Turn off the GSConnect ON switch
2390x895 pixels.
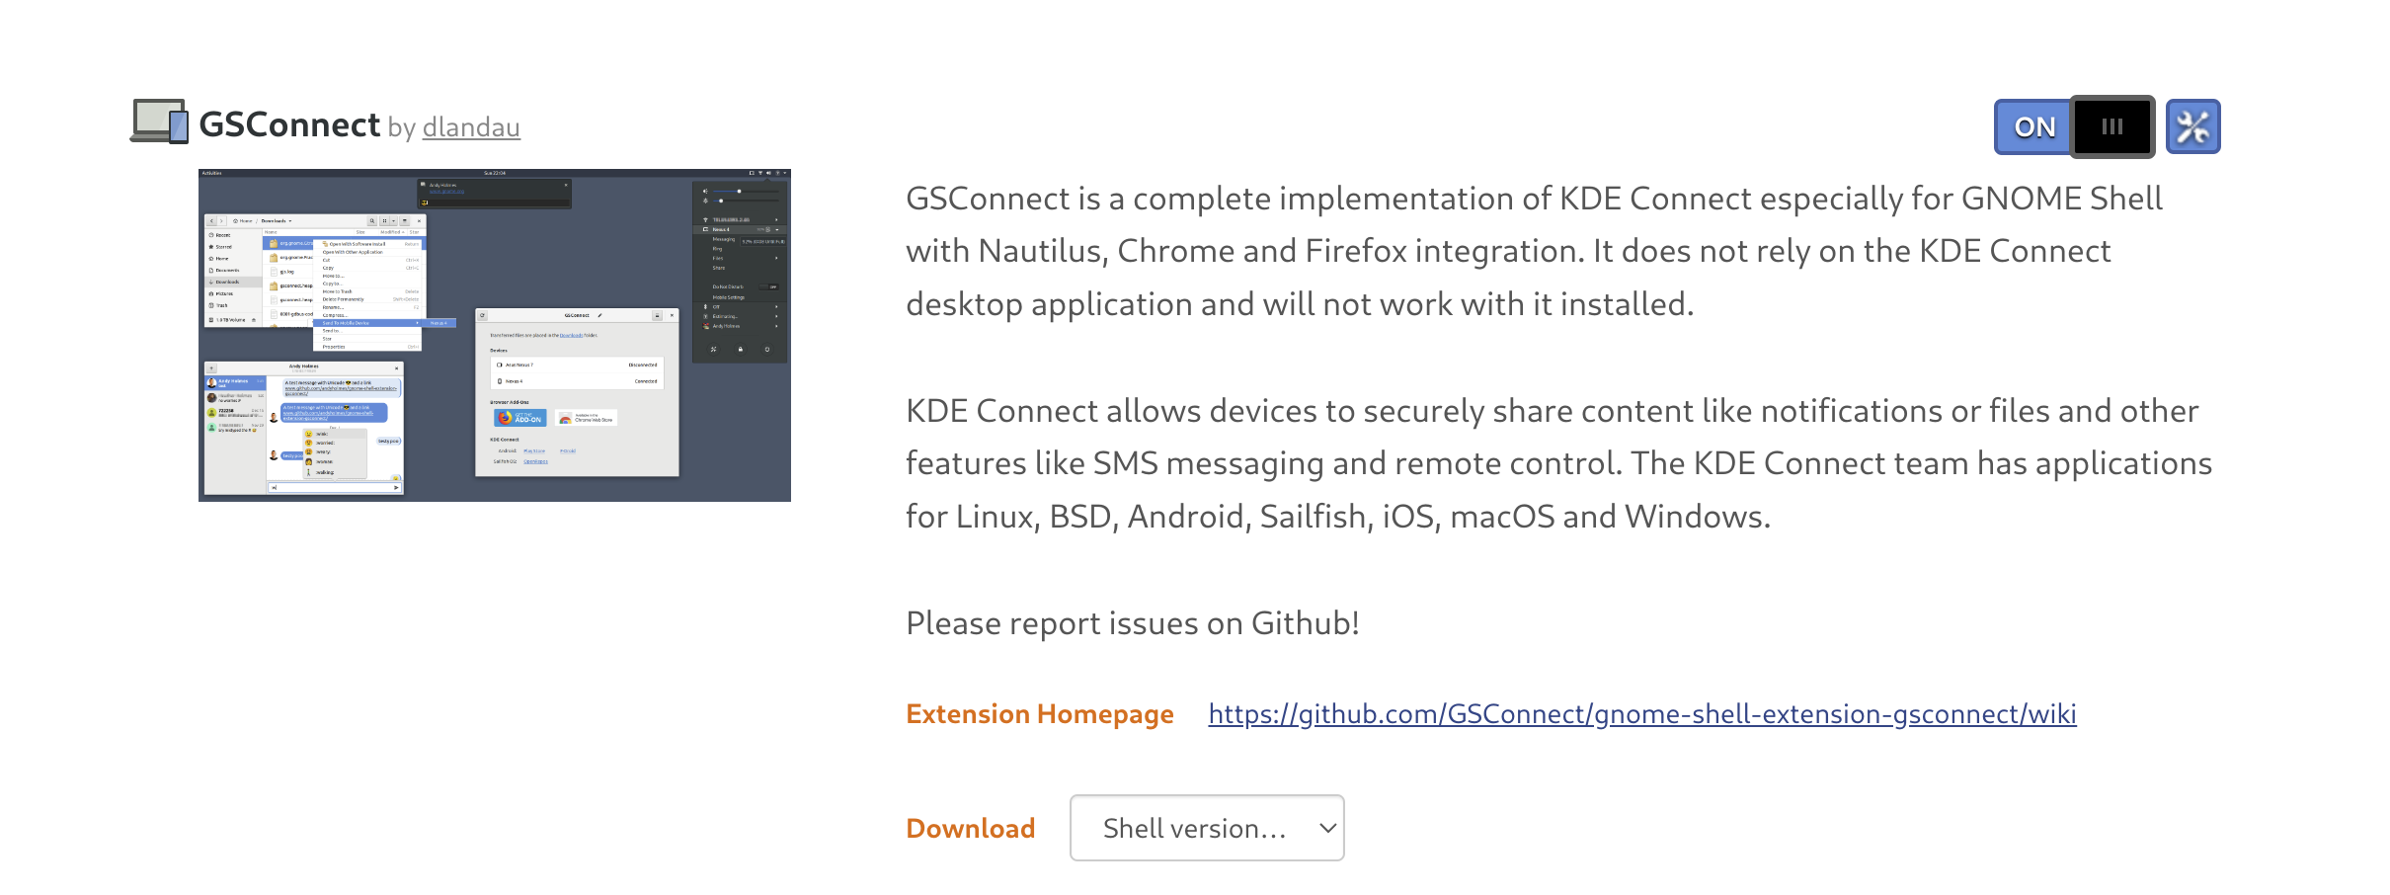coord(2074,126)
